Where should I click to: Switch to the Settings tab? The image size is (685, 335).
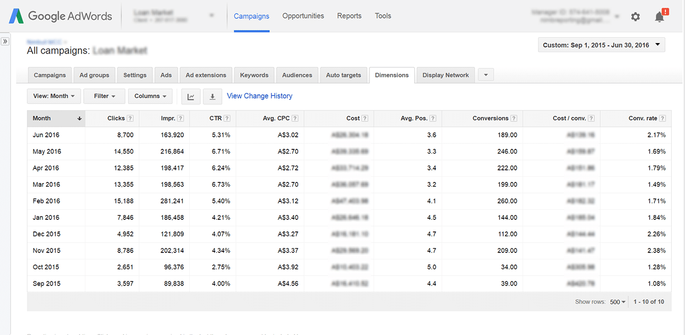pyautogui.click(x=135, y=75)
